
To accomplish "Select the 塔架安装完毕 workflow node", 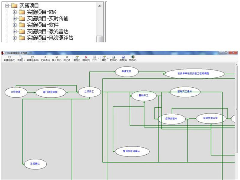I will pos(211,118).
